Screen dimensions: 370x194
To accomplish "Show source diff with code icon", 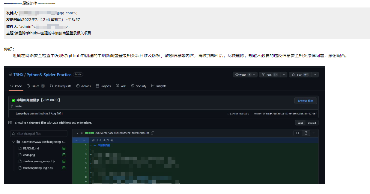I will [297, 133].
